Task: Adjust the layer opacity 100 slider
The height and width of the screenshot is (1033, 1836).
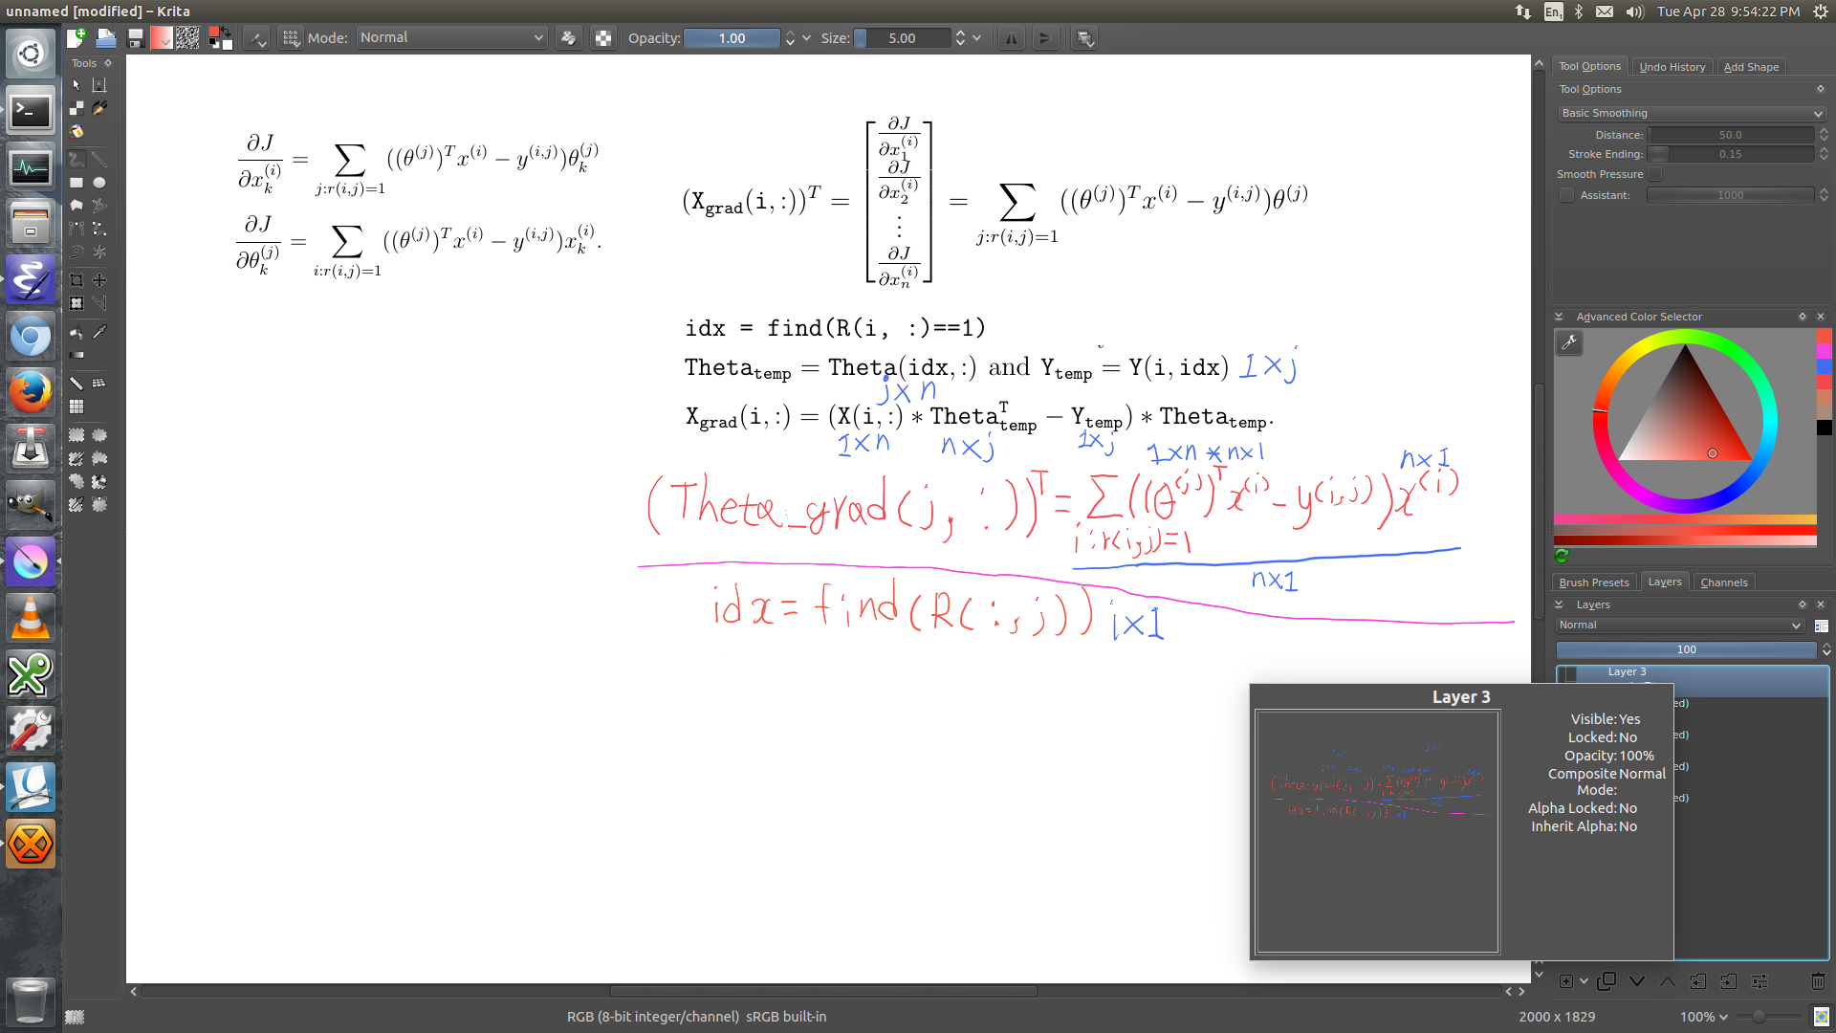Action: (x=1687, y=649)
